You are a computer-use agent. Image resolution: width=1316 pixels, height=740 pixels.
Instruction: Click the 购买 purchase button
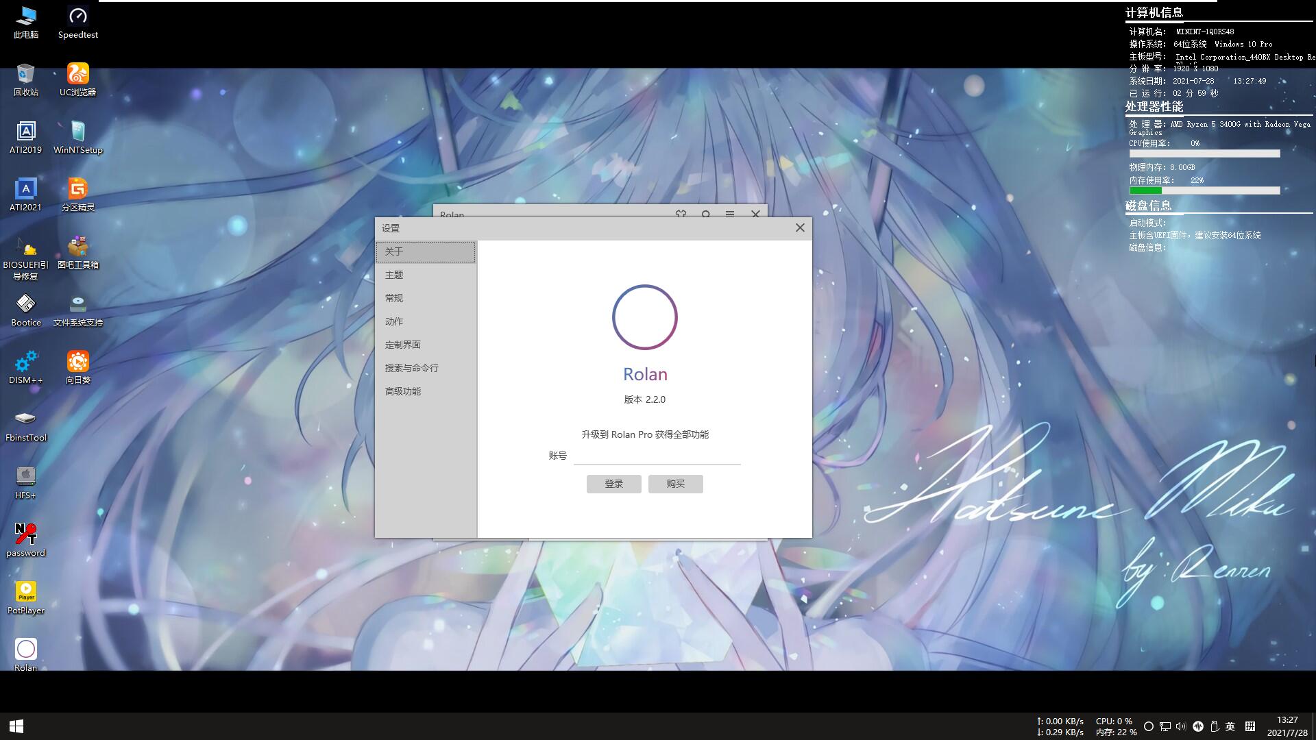676,484
